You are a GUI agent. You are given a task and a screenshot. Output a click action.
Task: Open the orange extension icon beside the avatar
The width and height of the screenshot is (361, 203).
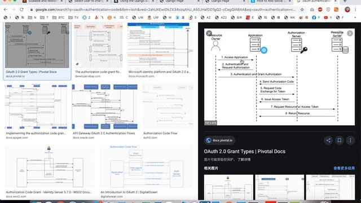coord(336,10)
